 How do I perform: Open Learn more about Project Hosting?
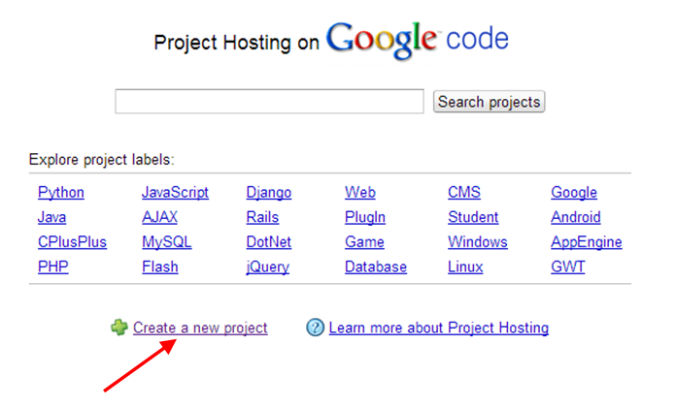[x=438, y=329]
